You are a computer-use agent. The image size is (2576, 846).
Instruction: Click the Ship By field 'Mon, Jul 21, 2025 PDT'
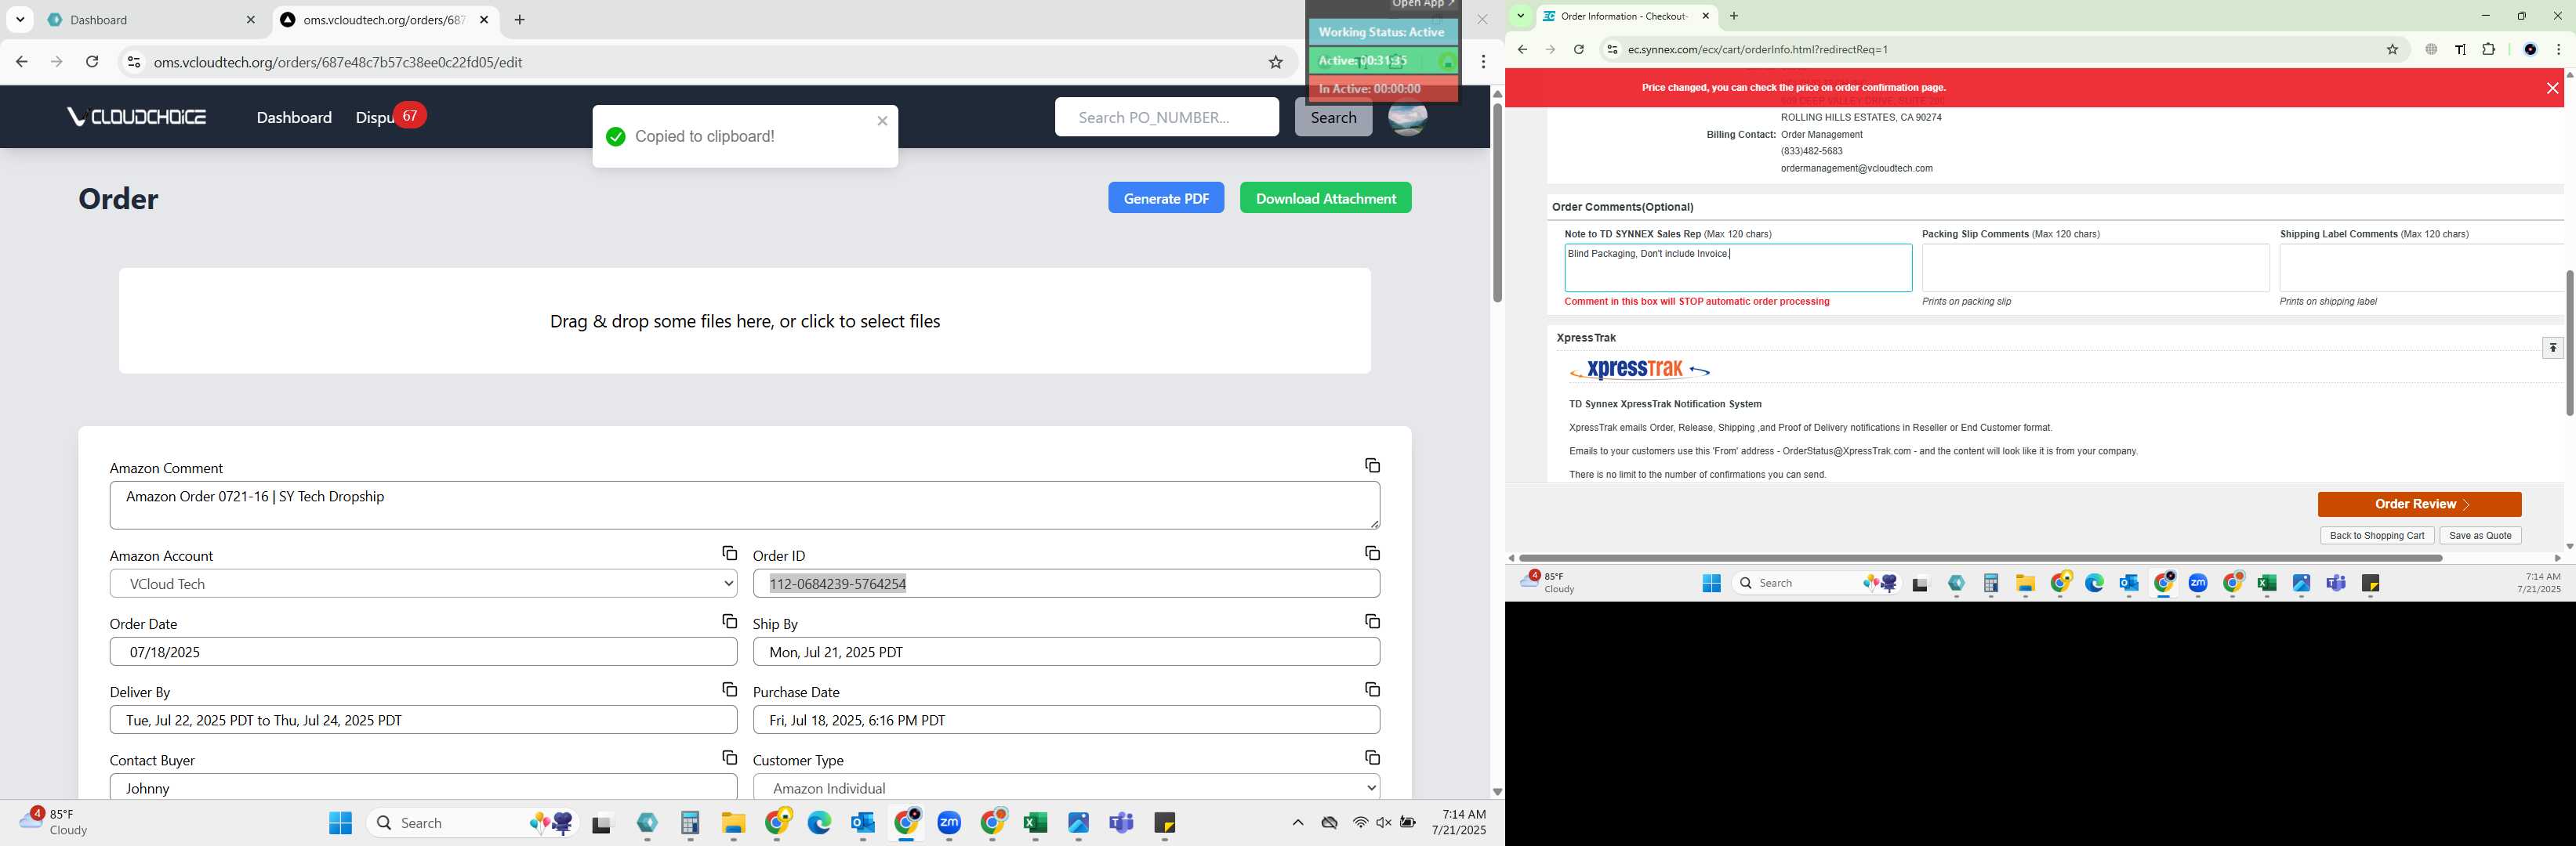point(1066,653)
